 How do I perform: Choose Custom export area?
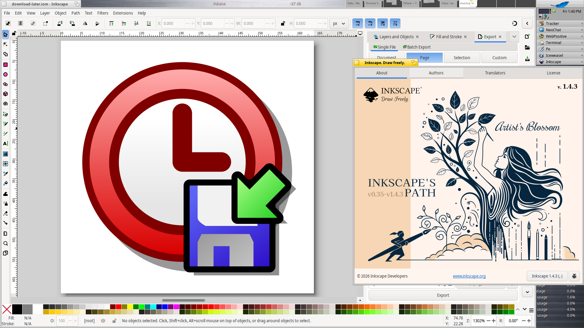click(499, 58)
